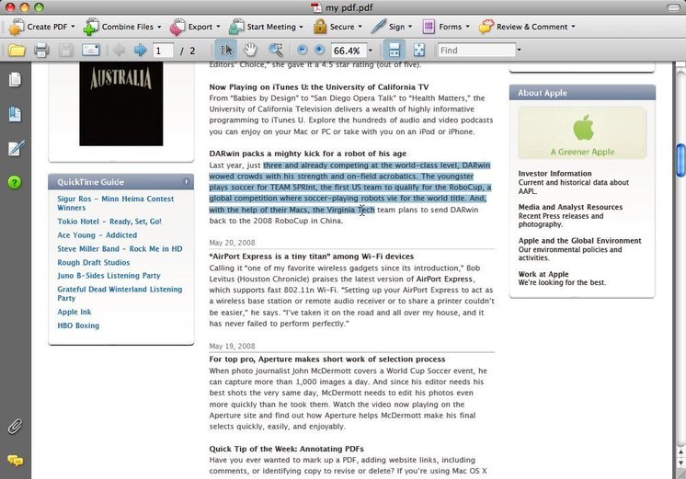
Task: Open the Bookmarks panel in the sidebar
Action: (15, 114)
